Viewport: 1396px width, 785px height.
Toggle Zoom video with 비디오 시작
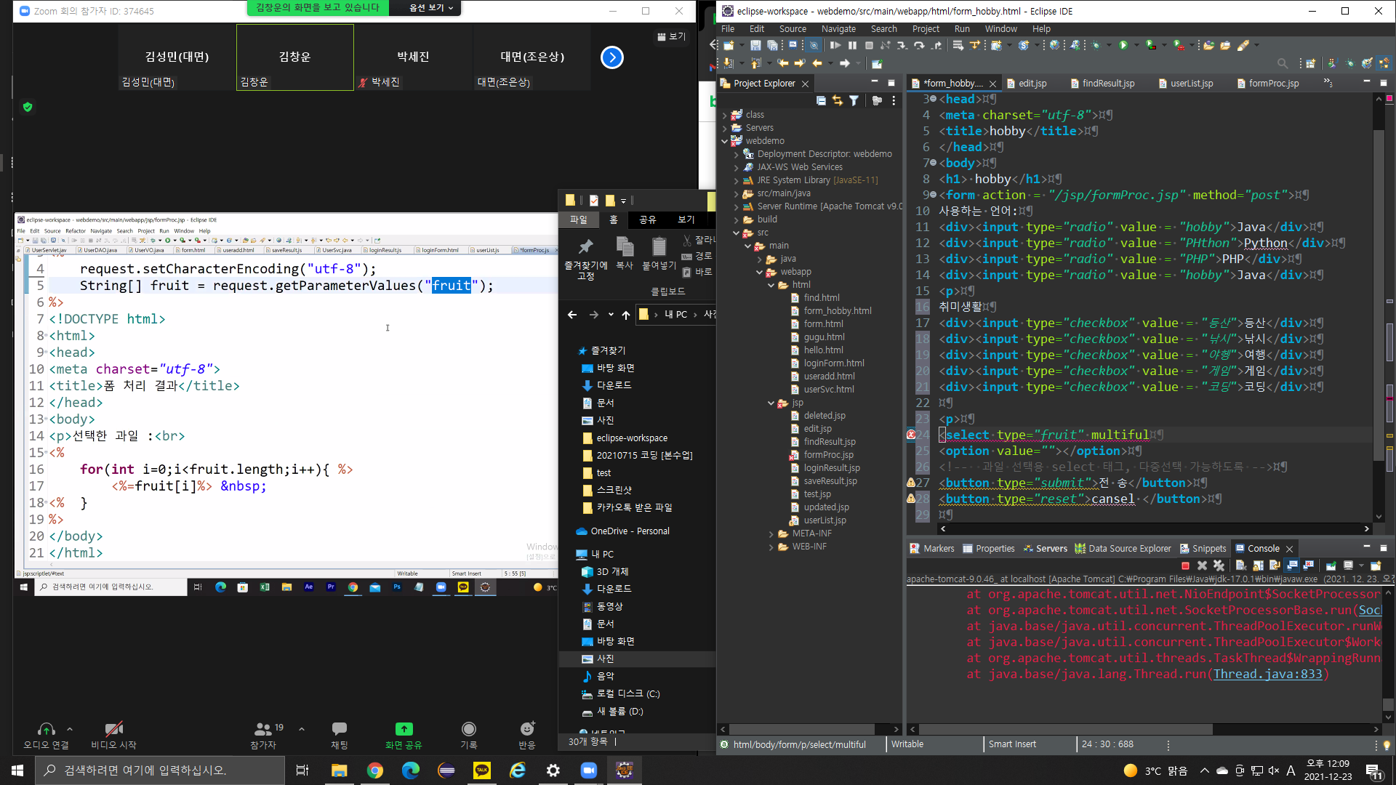pyautogui.click(x=113, y=734)
